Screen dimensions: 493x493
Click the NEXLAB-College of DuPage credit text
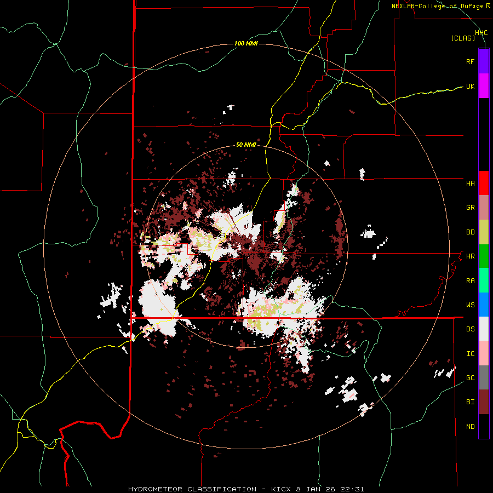(x=440, y=6)
